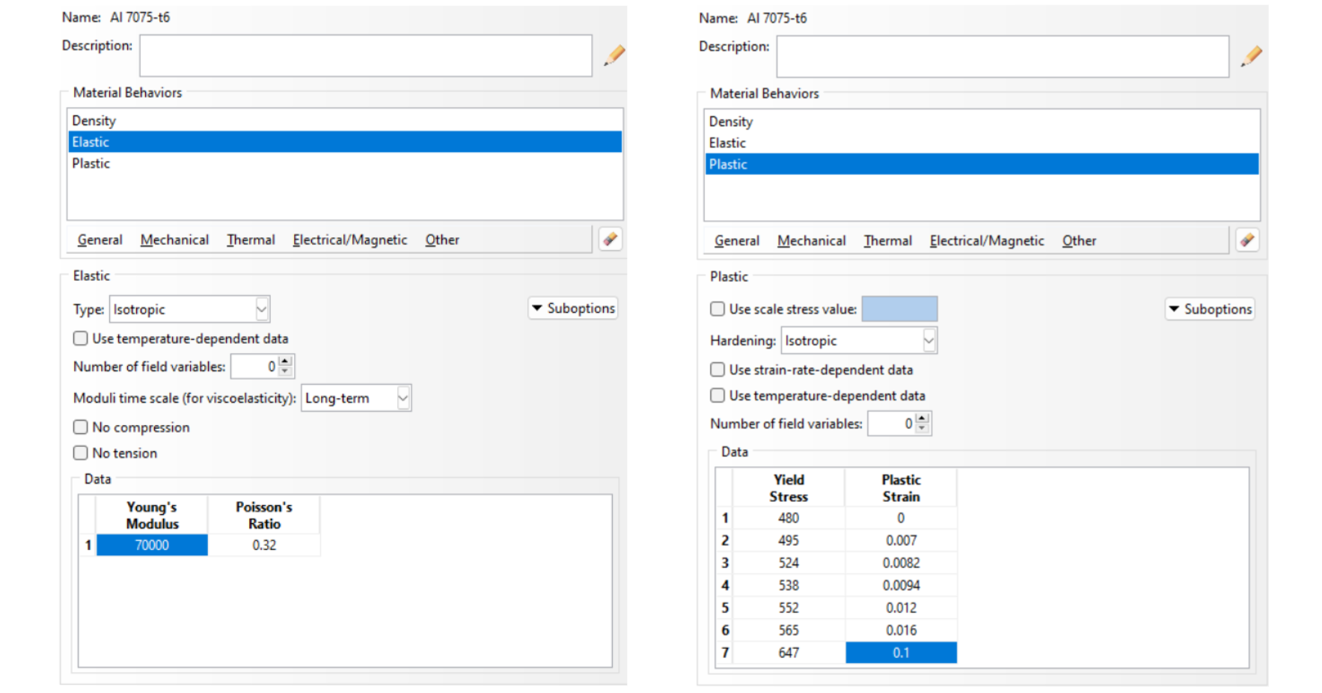The image size is (1322, 693).
Task: Click the pencil edit description icon in left panel
Action: [613, 55]
